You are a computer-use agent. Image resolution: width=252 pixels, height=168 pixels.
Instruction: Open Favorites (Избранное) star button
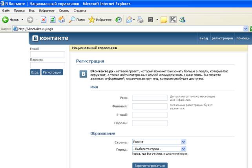click(100, 19)
